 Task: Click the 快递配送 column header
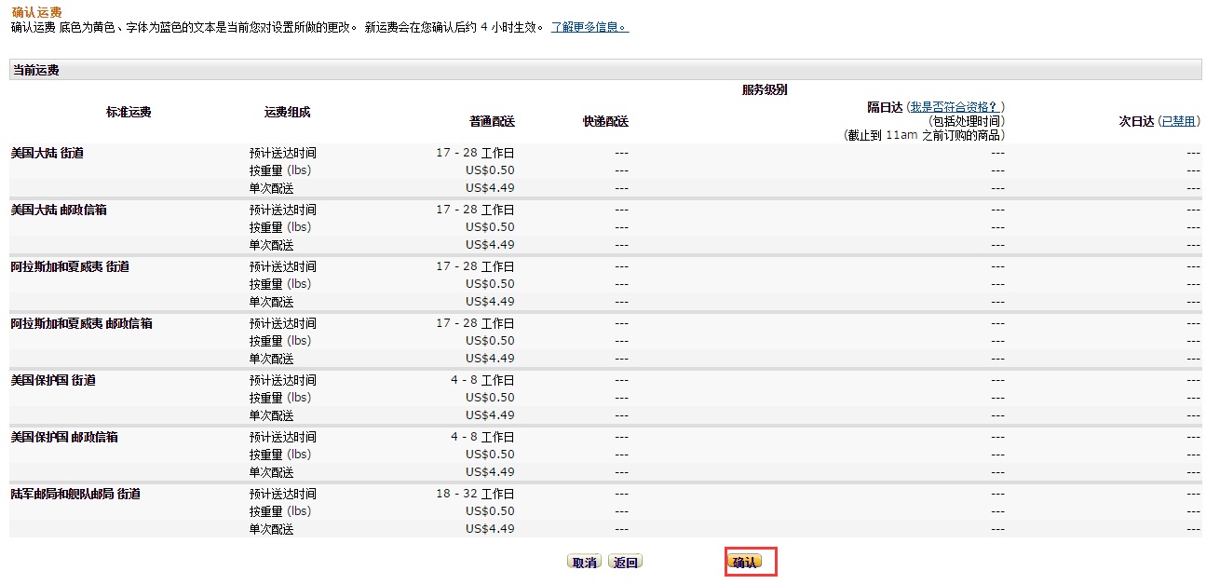point(605,121)
